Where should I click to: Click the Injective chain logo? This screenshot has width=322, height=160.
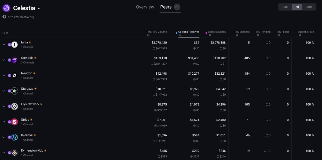tap(14, 137)
